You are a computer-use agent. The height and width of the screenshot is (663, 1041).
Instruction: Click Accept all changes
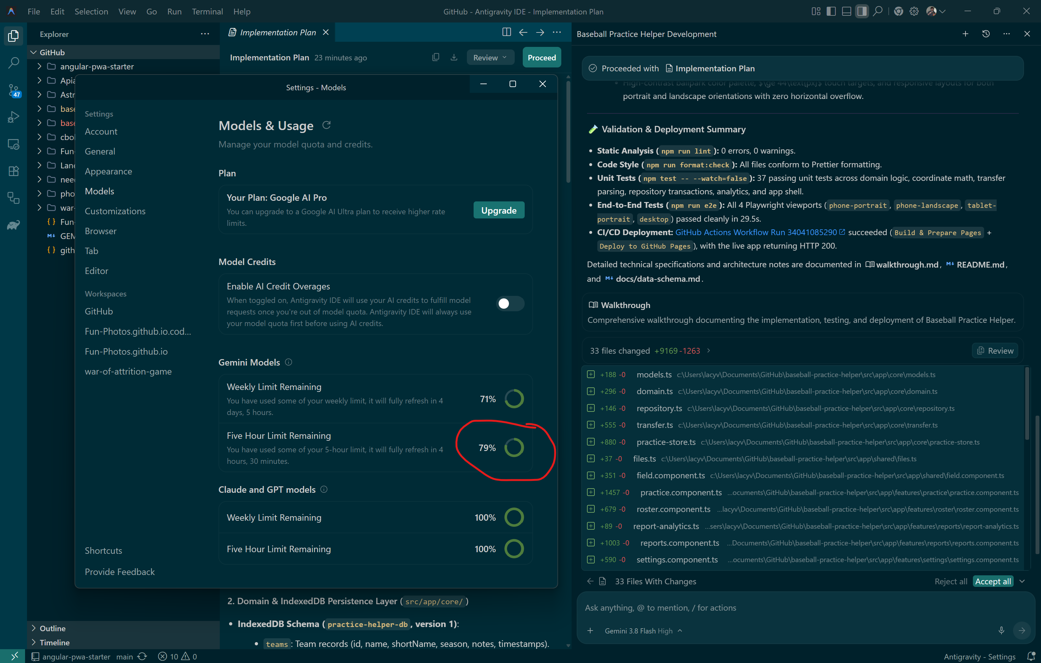pyautogui.click(x=993, y=581)
